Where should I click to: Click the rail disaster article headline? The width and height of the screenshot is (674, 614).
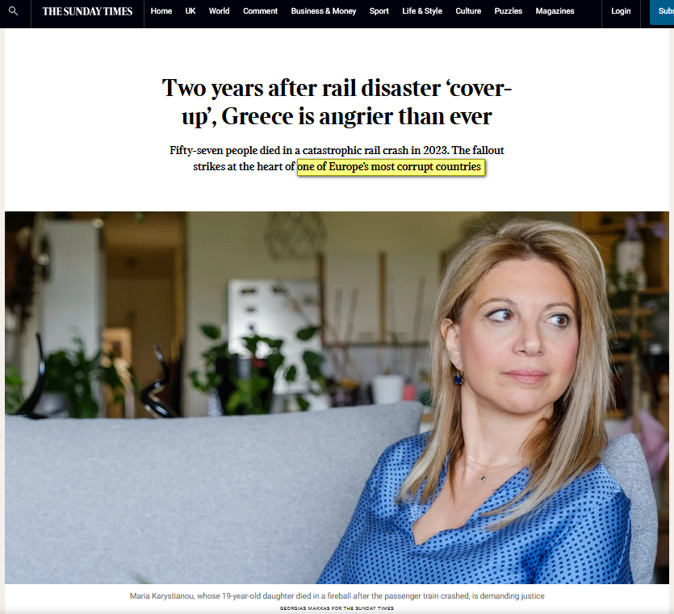pos(337,102)
